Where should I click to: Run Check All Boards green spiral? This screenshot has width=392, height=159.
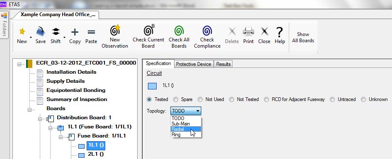pyautogui.click(x=179, y=31)
